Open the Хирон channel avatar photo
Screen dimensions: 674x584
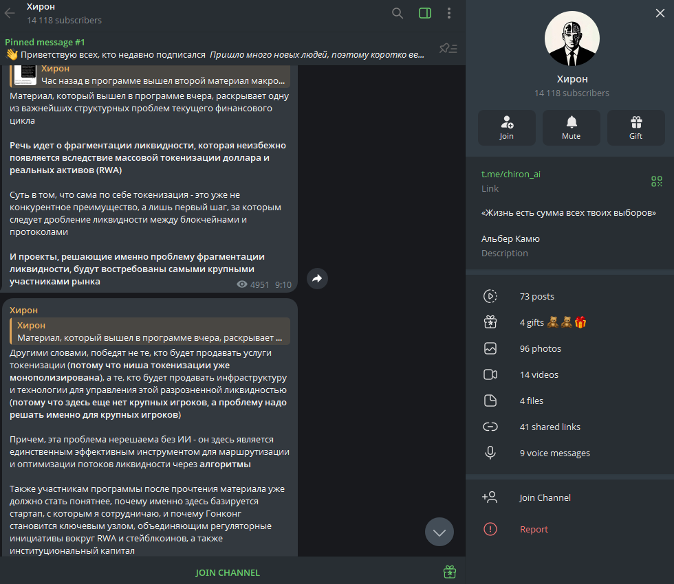click(x=572, y=38)
